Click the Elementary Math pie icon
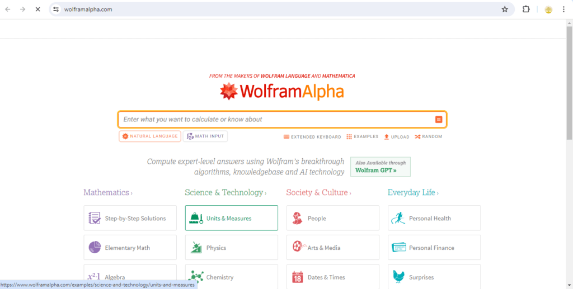Image resolution: width=573 pixels, height=289 pixels. click(x=95, y=248)
